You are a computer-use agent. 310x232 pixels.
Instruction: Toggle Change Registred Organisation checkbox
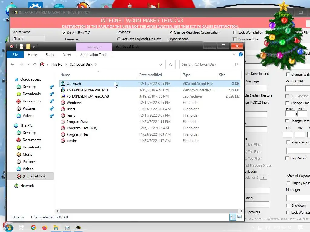(x=170, y=32)
